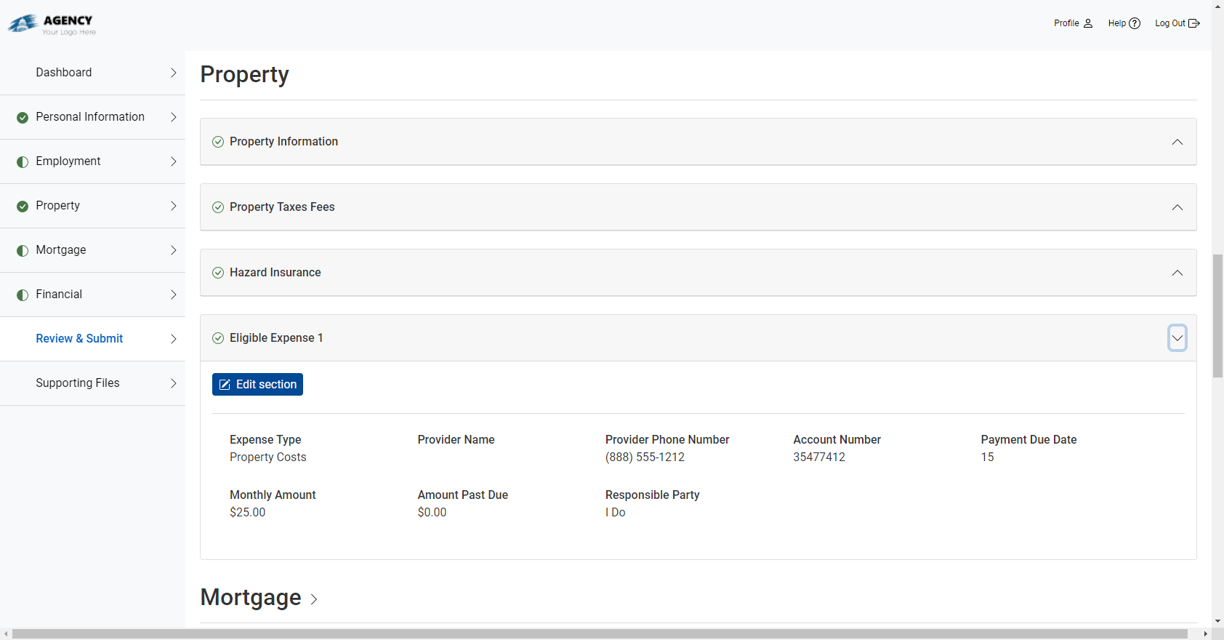Expand the Property Information section
This screenshot has width=1224, height=640.
(x=1177, y=142)
